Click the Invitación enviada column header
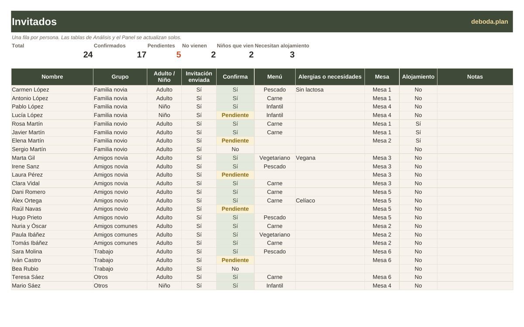The width and height of the screenshot is (524, 327). 199,77
